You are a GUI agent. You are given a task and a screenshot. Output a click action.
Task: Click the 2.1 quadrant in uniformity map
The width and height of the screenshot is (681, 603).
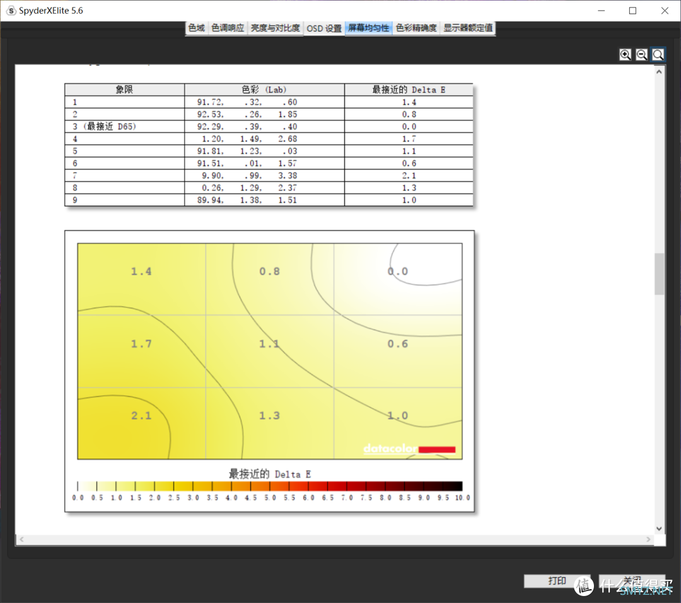(142, 423)
